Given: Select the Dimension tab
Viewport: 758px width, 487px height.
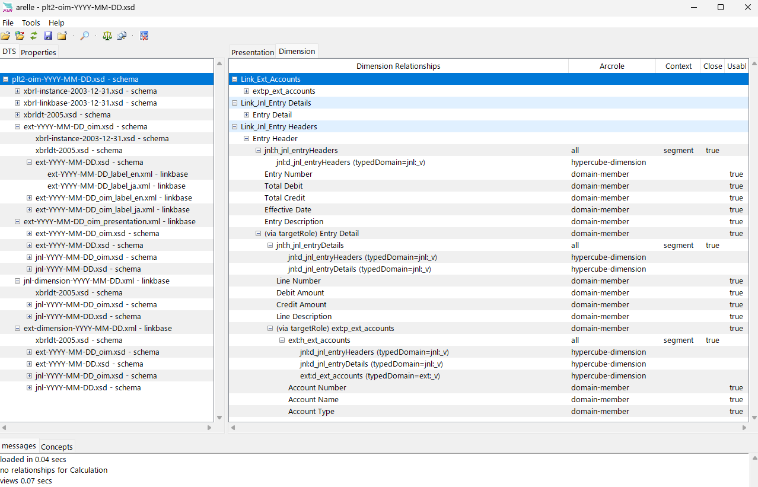Looking at the screenshot, I should point(297,51).
